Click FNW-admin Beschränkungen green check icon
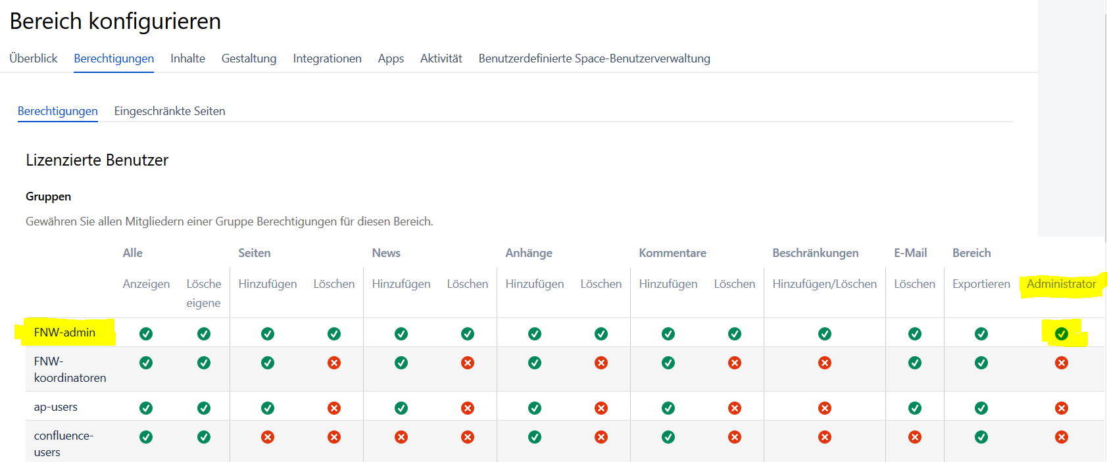The height and width of the screenshot is (462, 1107). [824, 334]
